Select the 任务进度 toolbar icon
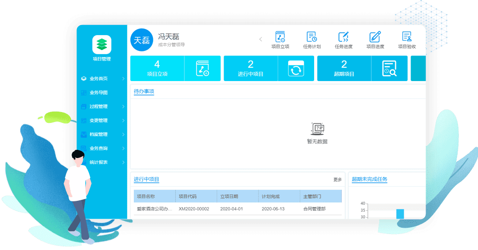The width and height of the screenshot is (478, 250). pos(343,37)
